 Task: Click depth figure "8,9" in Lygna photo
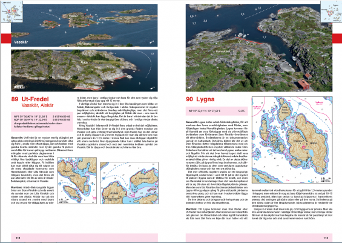click(x=191, y=16)
